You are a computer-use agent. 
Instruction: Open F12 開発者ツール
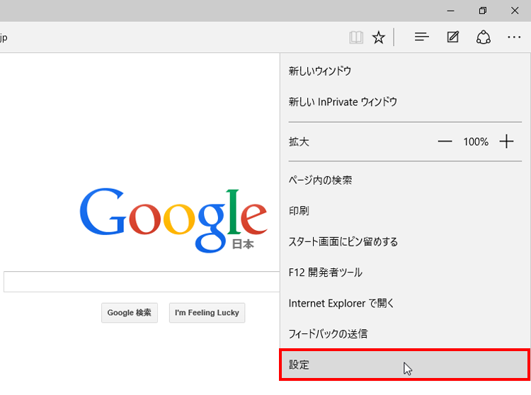tap(325, 273)
